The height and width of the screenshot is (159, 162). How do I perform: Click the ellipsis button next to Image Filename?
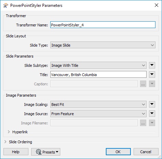click(x=143, y=123)
